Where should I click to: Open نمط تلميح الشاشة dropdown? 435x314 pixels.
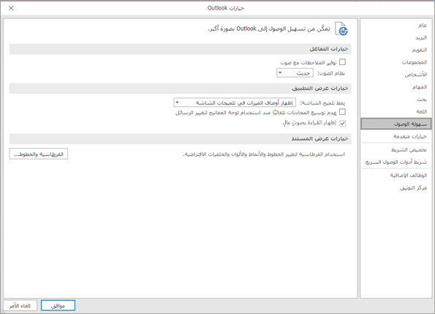(235, 102)
